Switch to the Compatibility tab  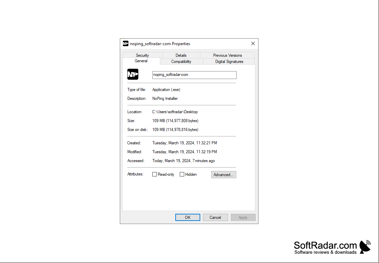[x=181, y=62]
